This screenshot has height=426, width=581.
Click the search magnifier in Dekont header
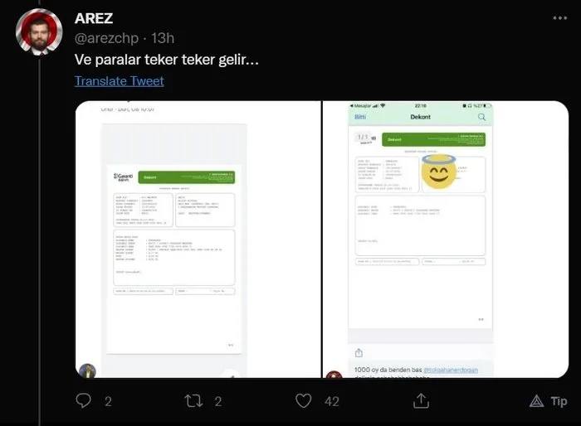(481, 117)
